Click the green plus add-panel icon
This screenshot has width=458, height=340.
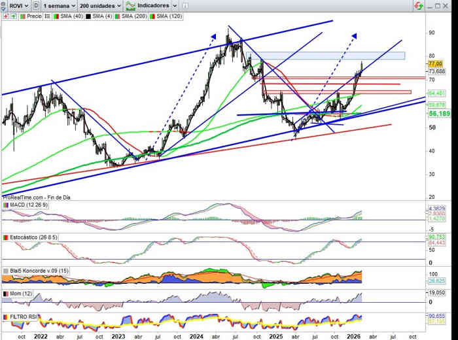click(x=13, y=14)
